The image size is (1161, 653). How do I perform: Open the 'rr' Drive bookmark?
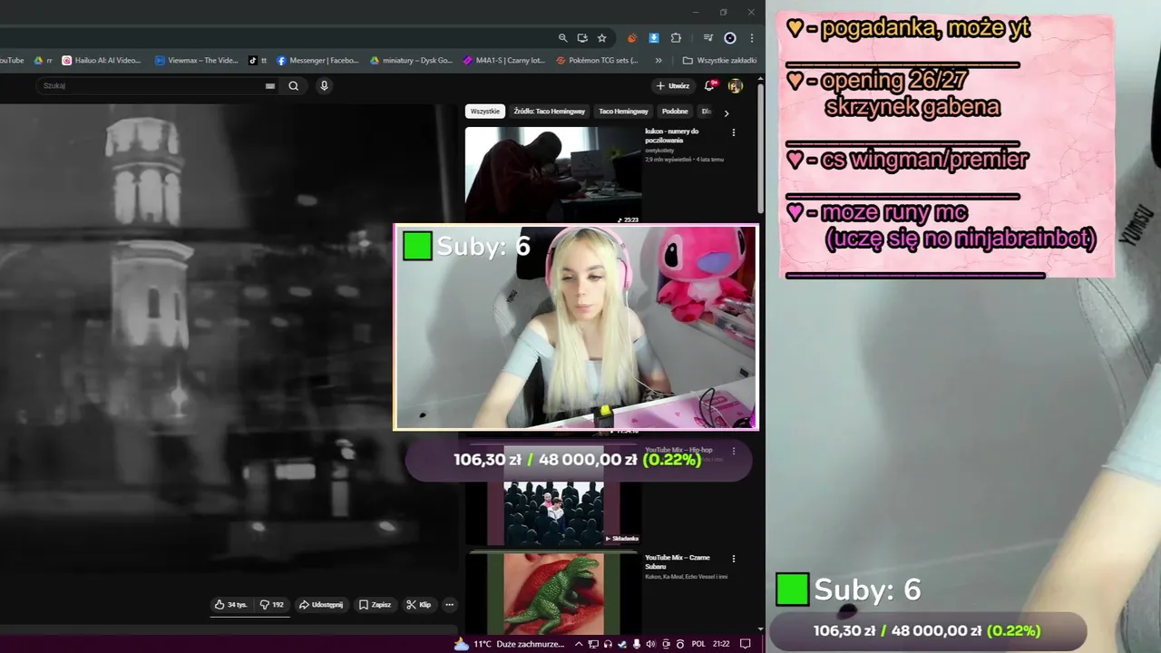44,61
